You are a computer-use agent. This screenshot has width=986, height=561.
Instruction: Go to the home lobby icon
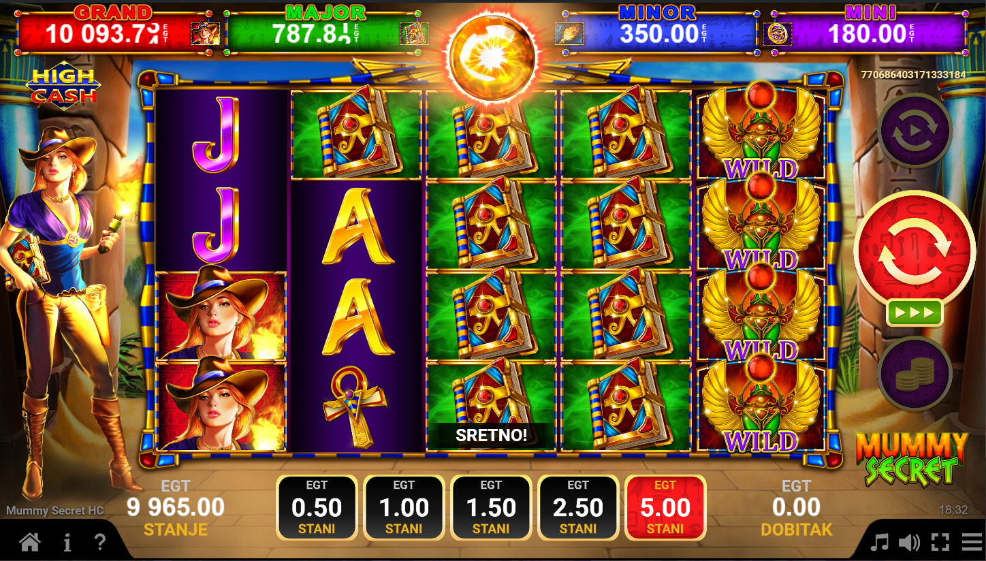click(x=29, y=543)
